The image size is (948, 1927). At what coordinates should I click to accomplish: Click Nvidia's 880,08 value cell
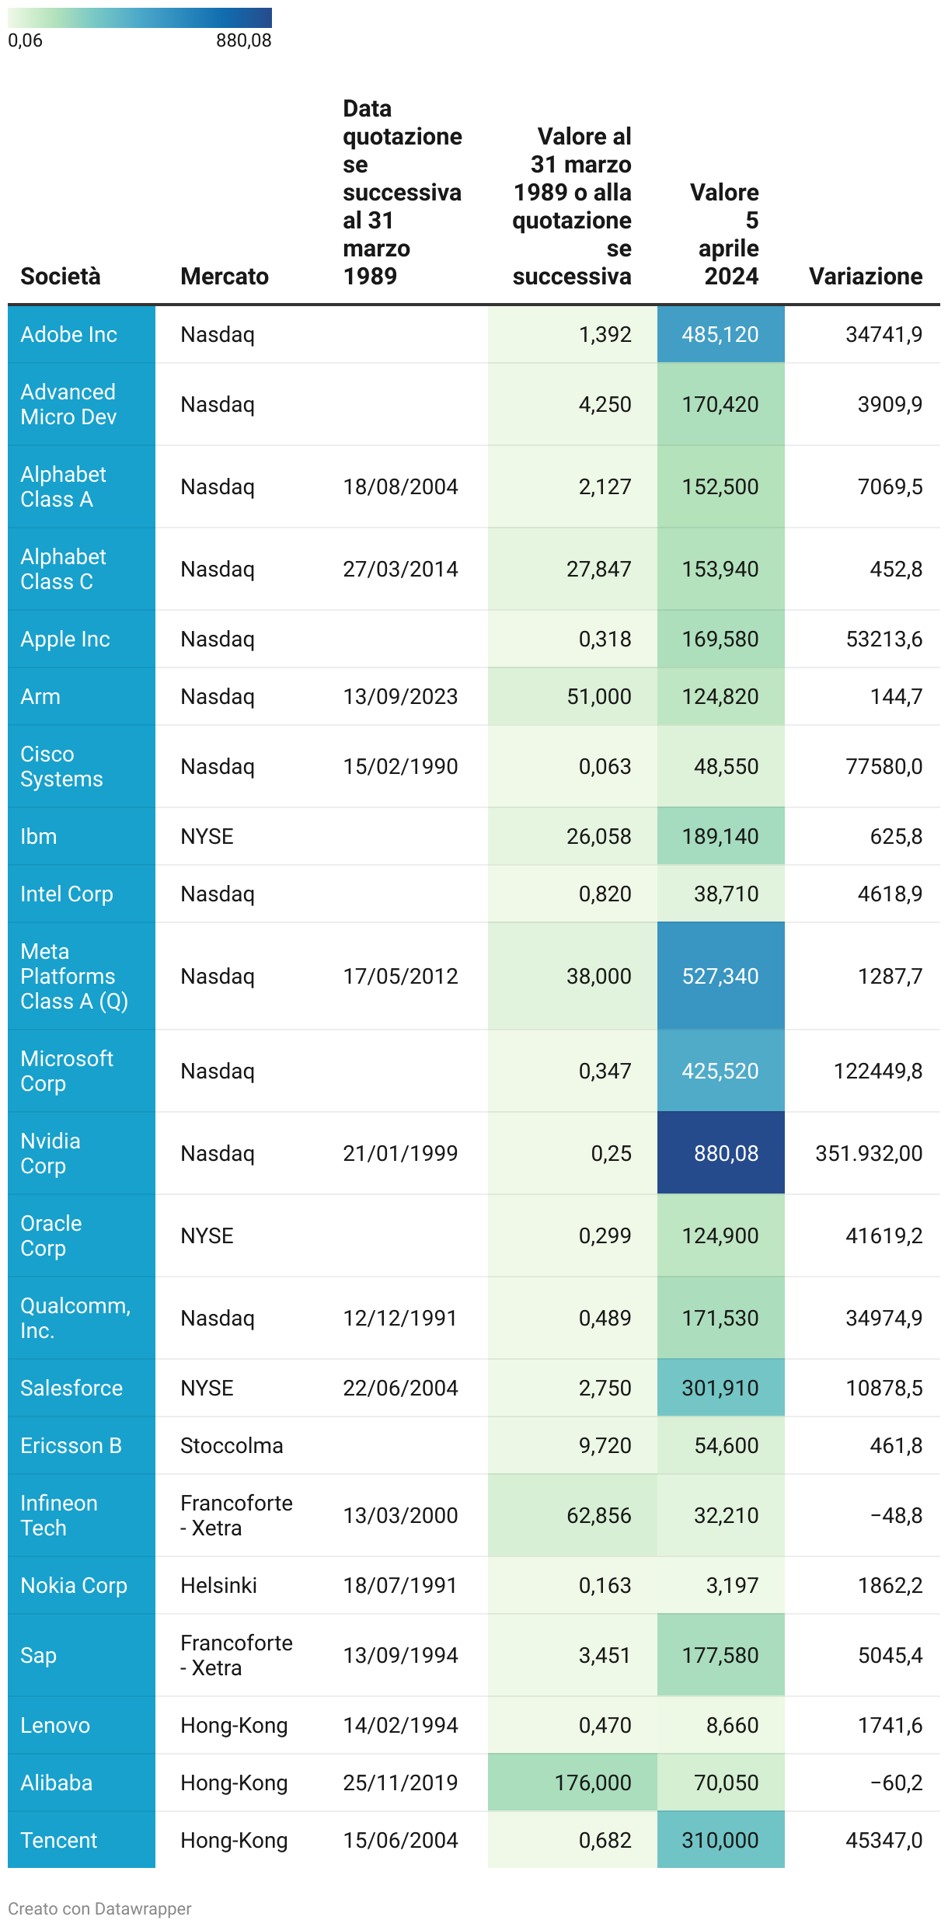(725, 1153)
